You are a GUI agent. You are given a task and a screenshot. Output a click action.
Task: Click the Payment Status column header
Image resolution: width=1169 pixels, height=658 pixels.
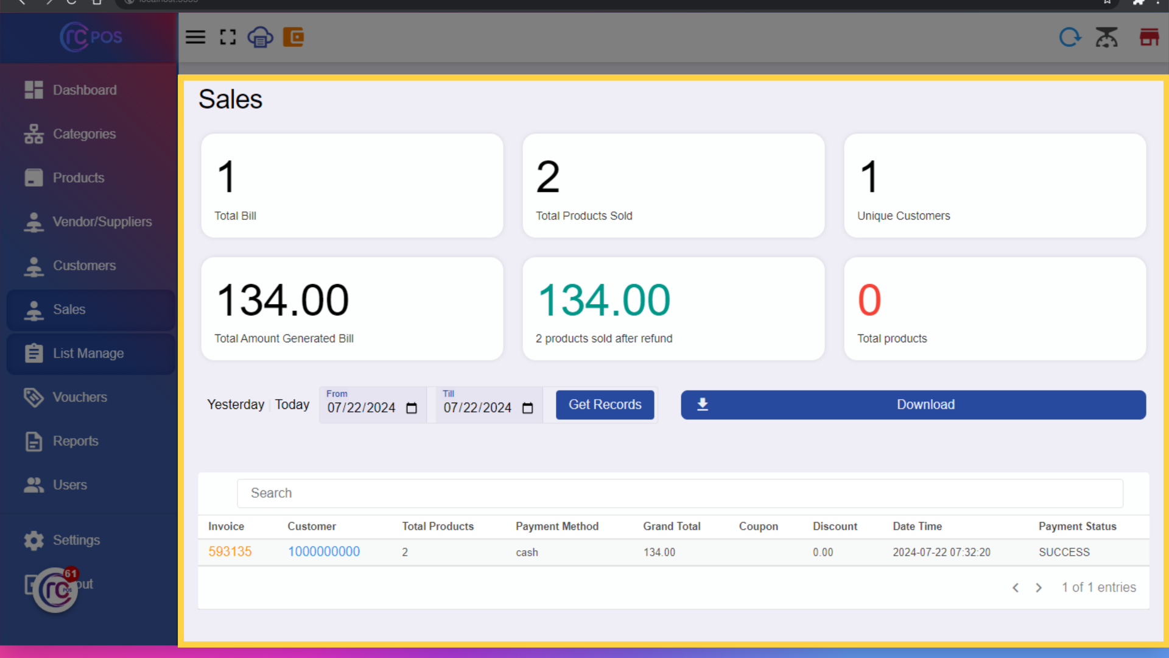click(x=1078, y=526)
